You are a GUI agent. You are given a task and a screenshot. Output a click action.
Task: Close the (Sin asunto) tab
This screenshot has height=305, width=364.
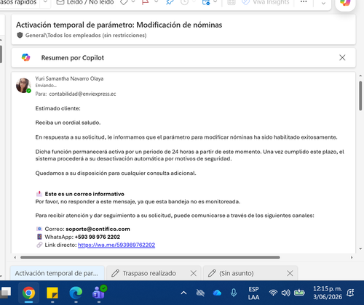point(290,273)
